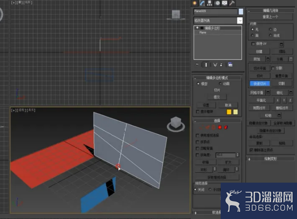Click the 切割 button
The image size is (297, 219).
[281, 83]
